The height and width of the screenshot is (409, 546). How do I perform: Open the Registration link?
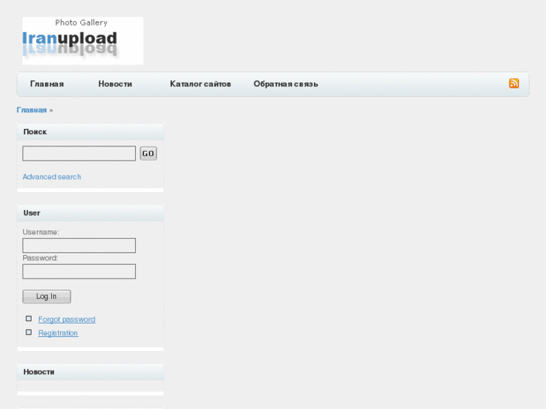coord(58,332)
